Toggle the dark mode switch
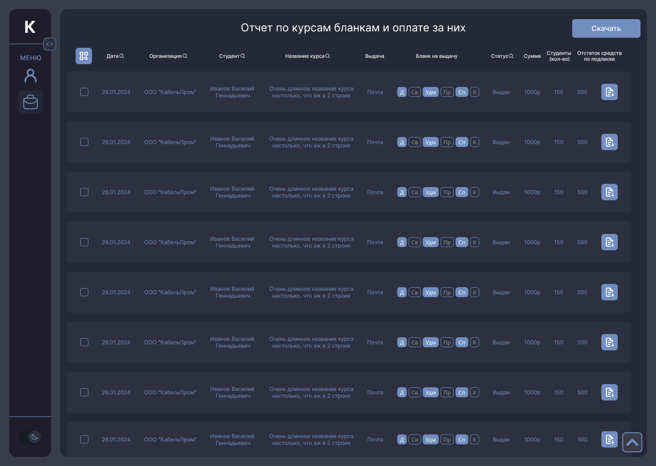 pyautogui.click(x=31, y=437)
